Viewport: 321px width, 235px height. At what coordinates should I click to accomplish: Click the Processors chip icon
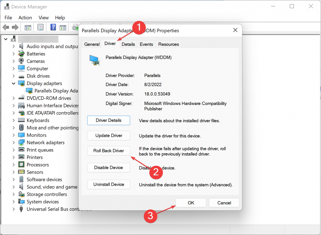pyautogui.click(x=21, y=164)
